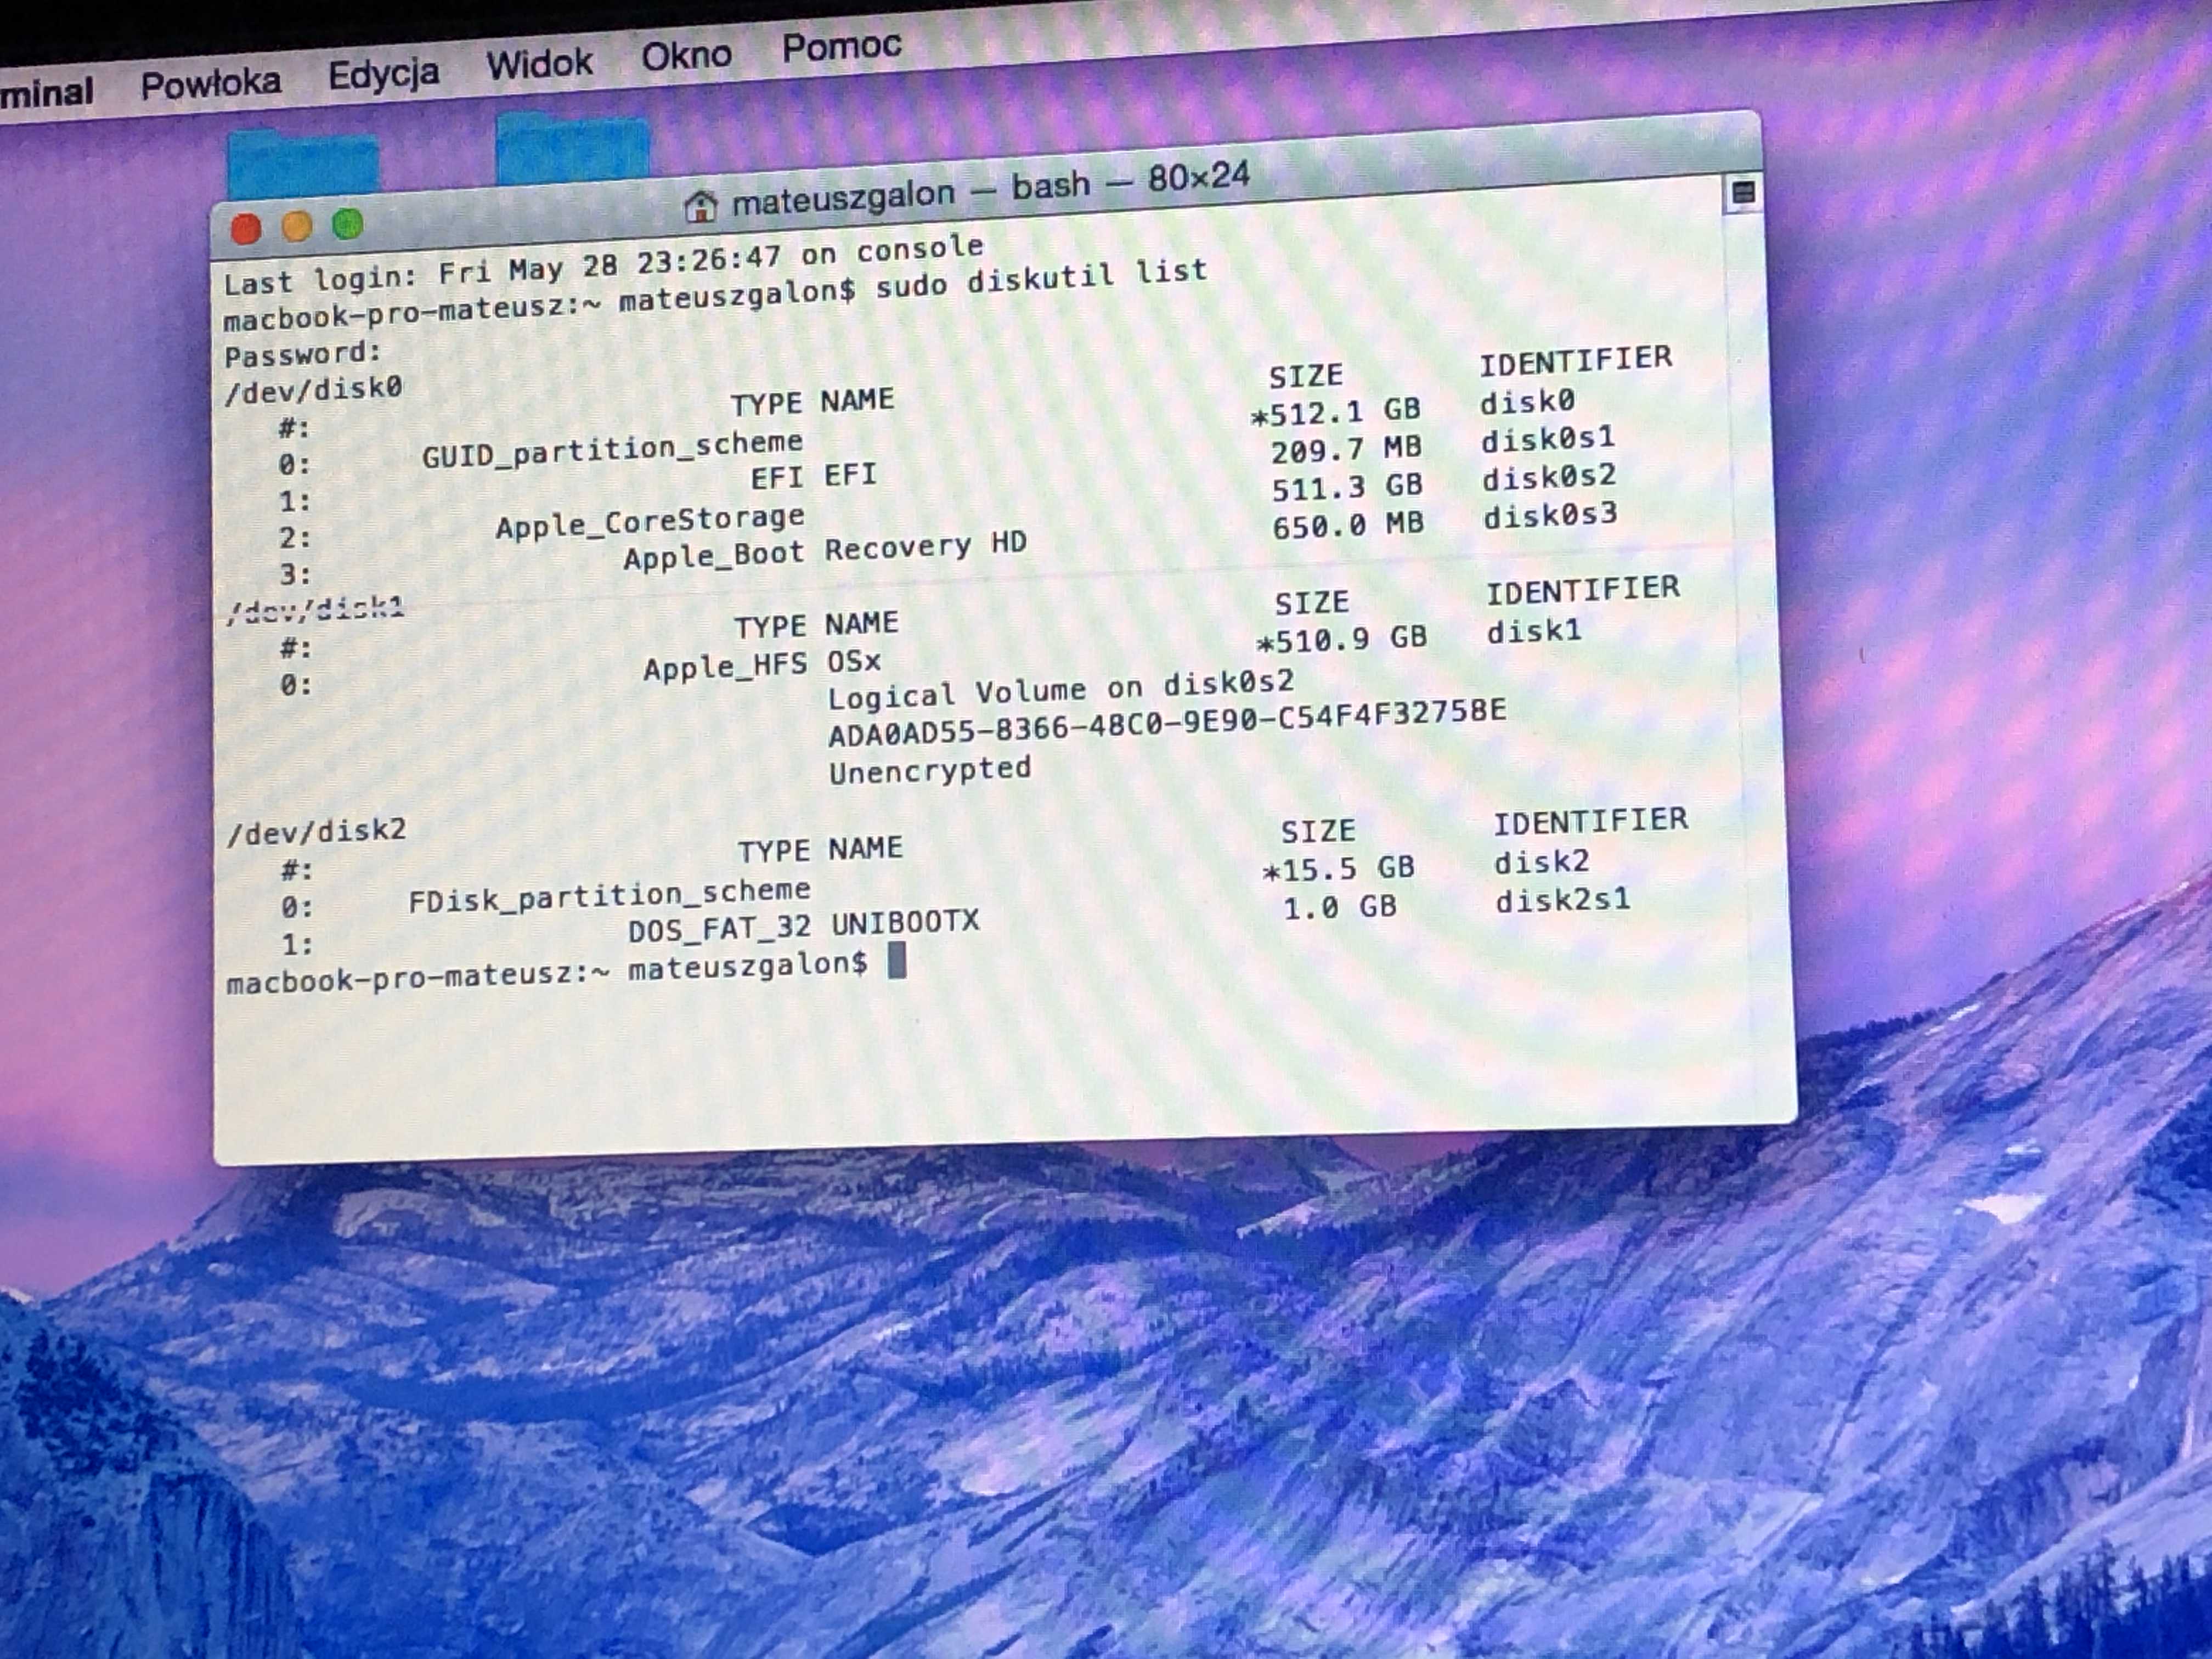Click the window title mateuszgalon — bash — 80×24
Image resolution: width=2212 pixels, height=1659 pixels.
[x=990, y=188]
